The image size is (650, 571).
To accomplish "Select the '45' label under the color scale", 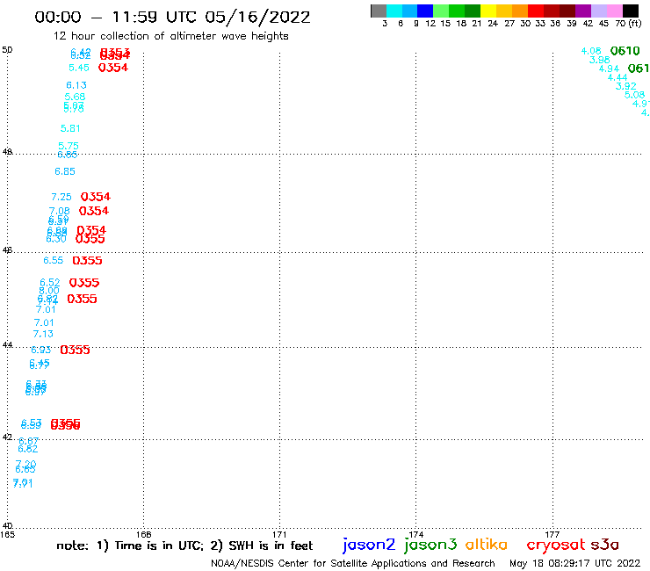I will 603,23.
